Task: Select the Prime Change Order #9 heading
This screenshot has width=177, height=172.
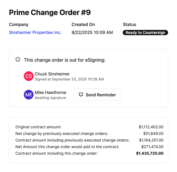Action: [x=50, y=13]
